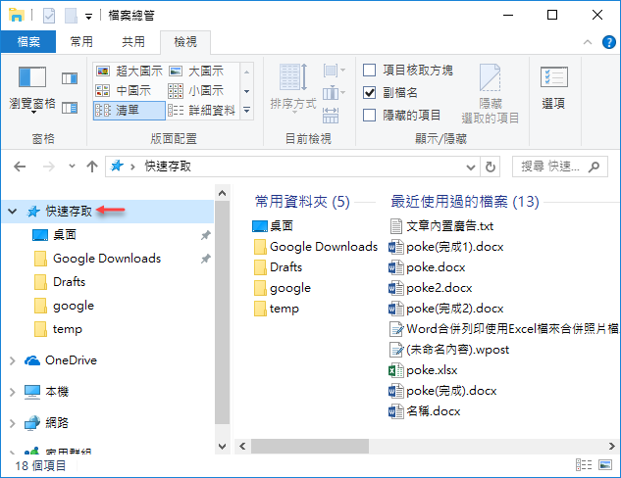621x478 pixels.
Task: Expand the 網路 Network node
Action: pyautogui.click(x=13, y=422)
